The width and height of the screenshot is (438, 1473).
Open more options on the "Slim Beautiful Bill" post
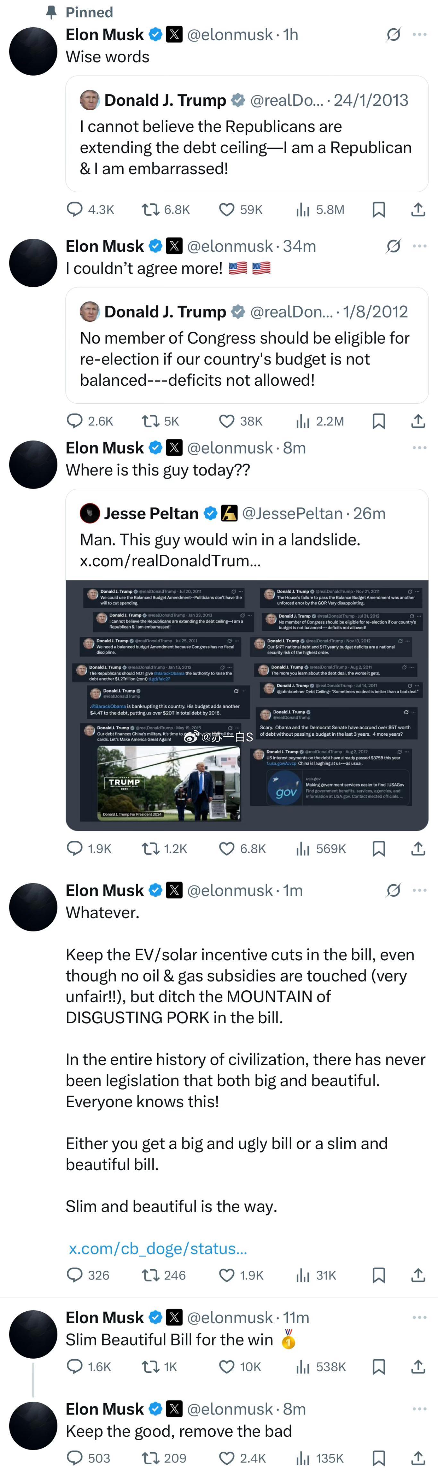tap(420, 1317)
